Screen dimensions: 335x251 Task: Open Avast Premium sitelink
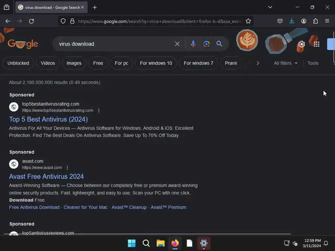coord(168,207)
